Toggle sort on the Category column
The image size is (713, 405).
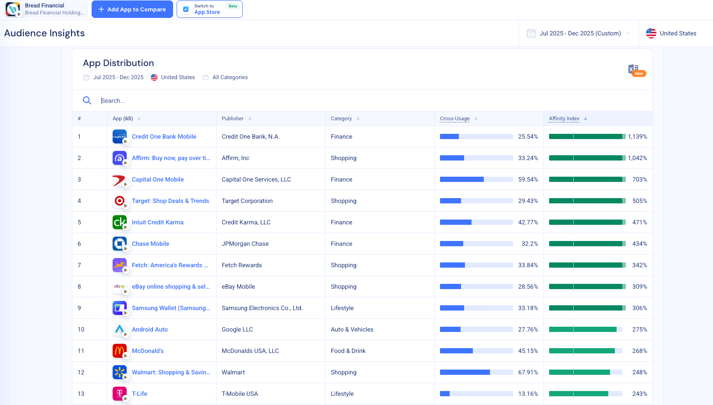tap(358, 119)
